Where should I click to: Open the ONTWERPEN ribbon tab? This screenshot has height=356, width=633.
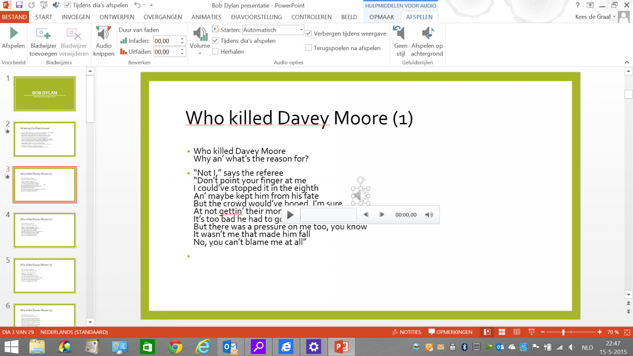[x=117, y=17]
